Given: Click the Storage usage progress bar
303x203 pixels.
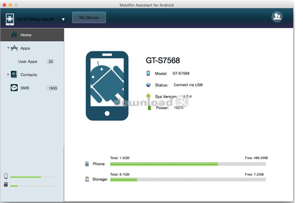Looking at the screenshot, I should pos(188,180).
